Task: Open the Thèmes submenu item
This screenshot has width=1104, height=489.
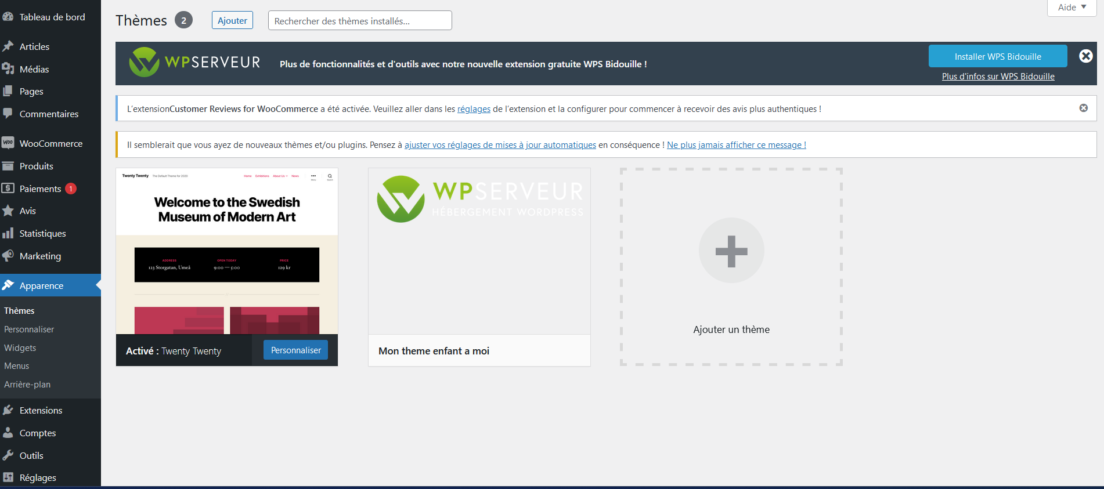Action: coord(19,311)
